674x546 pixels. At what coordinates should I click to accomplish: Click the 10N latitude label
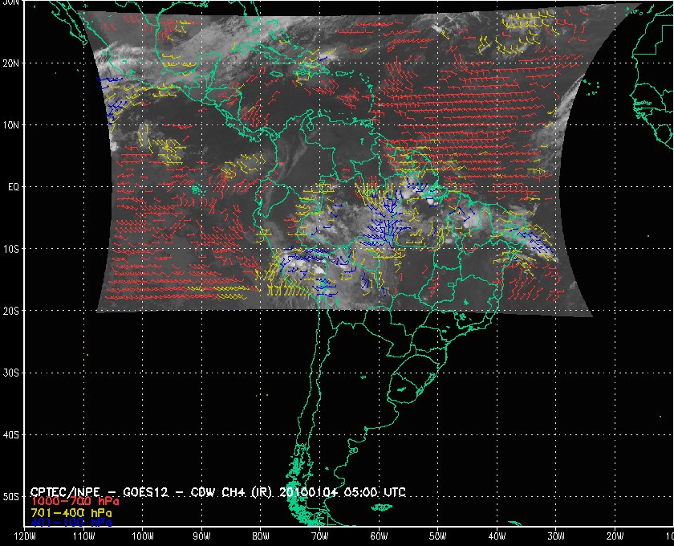coord(12,124)
